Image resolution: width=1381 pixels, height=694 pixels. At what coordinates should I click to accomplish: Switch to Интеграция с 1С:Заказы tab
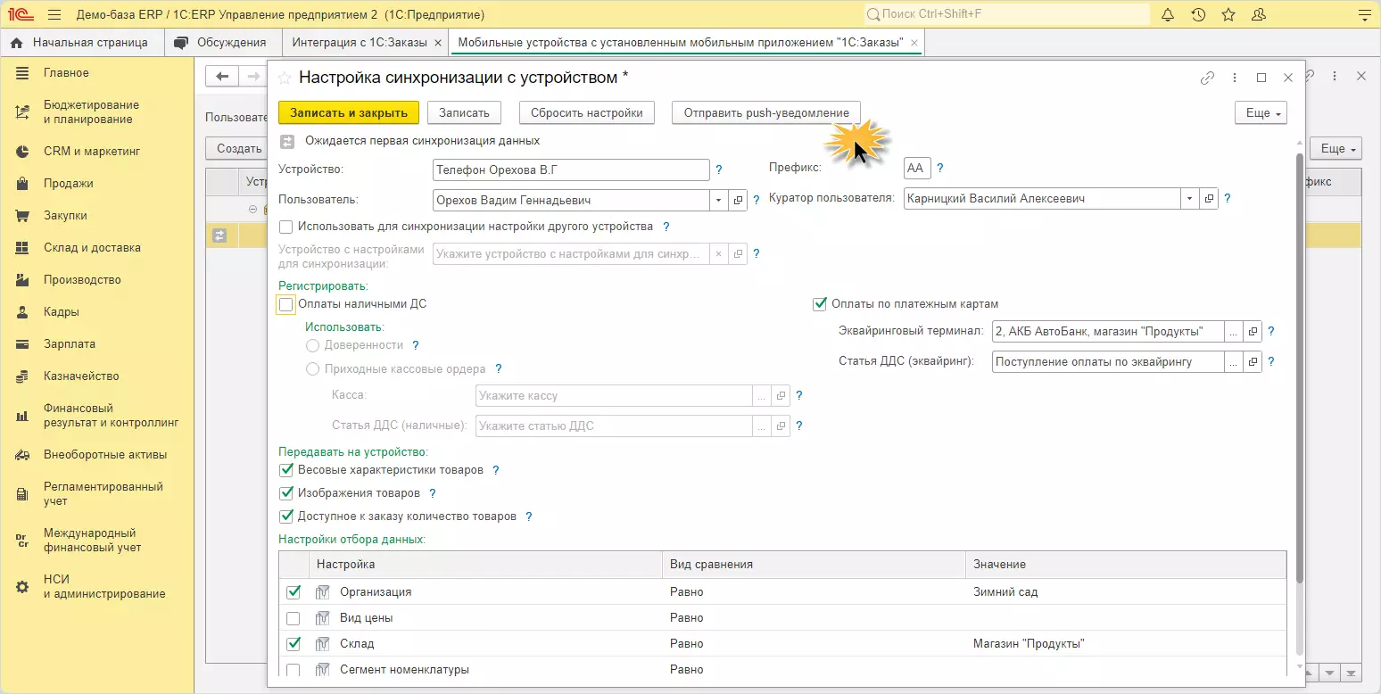(x=366, y=42)
